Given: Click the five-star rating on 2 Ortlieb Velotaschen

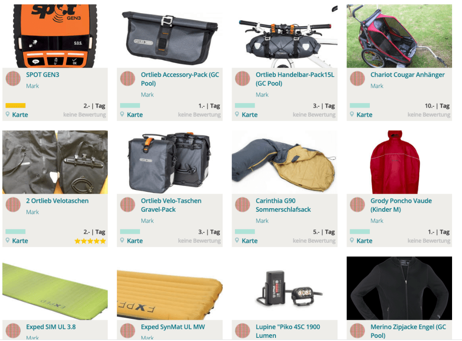Looking at the screenshot, I should (x=90, y=241).
